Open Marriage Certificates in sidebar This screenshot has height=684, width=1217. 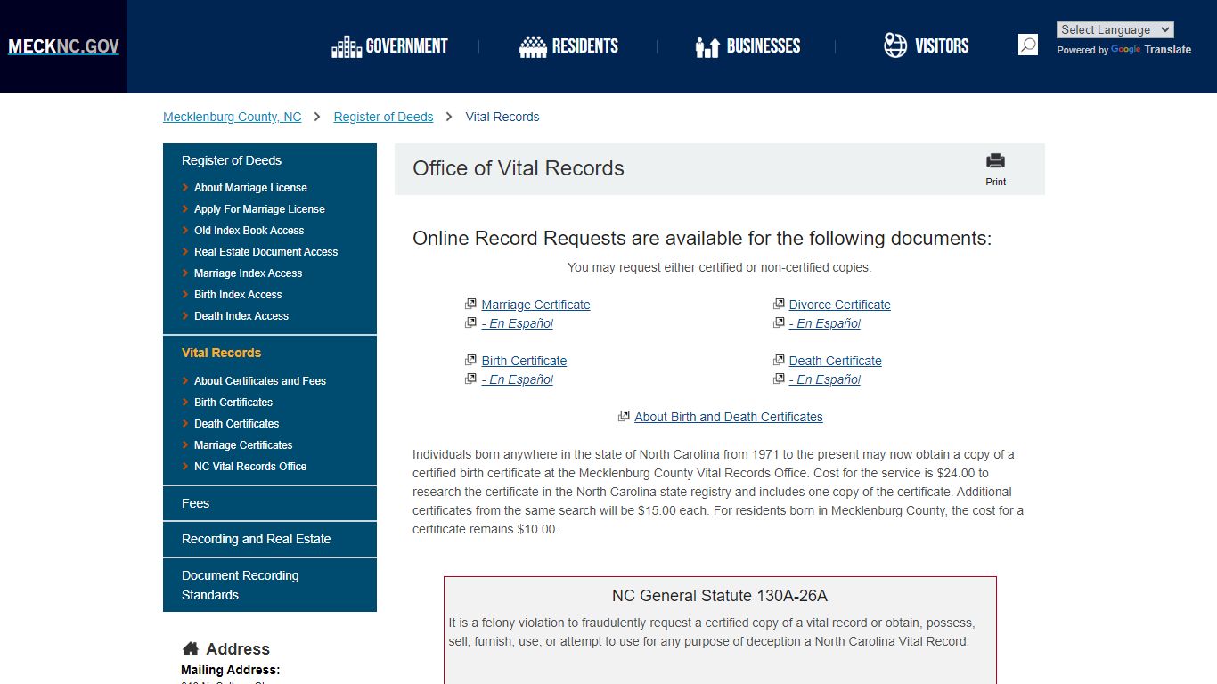click(x=243, y=445)
